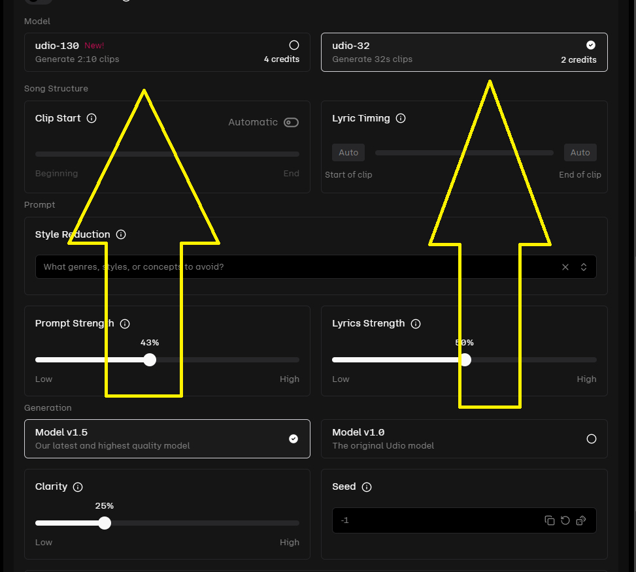Select the udio-32 model option
Viewport: 636px width, 572px height.
(465, 52)
